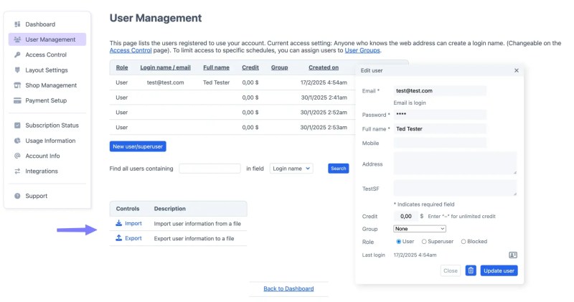Click the Support icon in sidebar
574x302 pixels.
(x=17, y=196)
